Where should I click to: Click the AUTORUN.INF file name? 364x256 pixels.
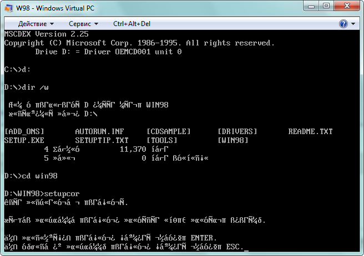[99, 131]
